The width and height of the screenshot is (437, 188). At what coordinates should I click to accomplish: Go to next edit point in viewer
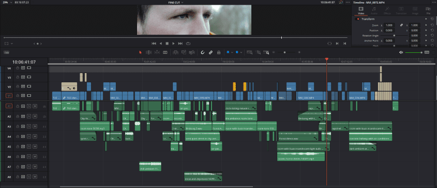click(337, 44)
